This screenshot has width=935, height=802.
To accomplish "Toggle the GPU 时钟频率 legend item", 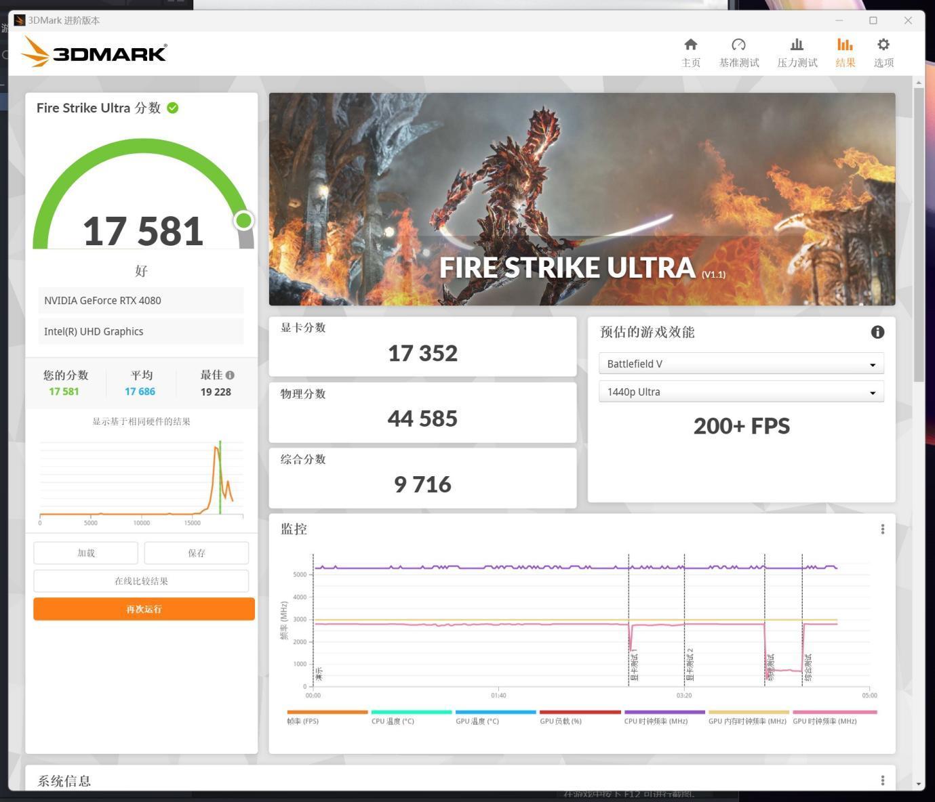I will pyautogui.click(x=834, y=717).
